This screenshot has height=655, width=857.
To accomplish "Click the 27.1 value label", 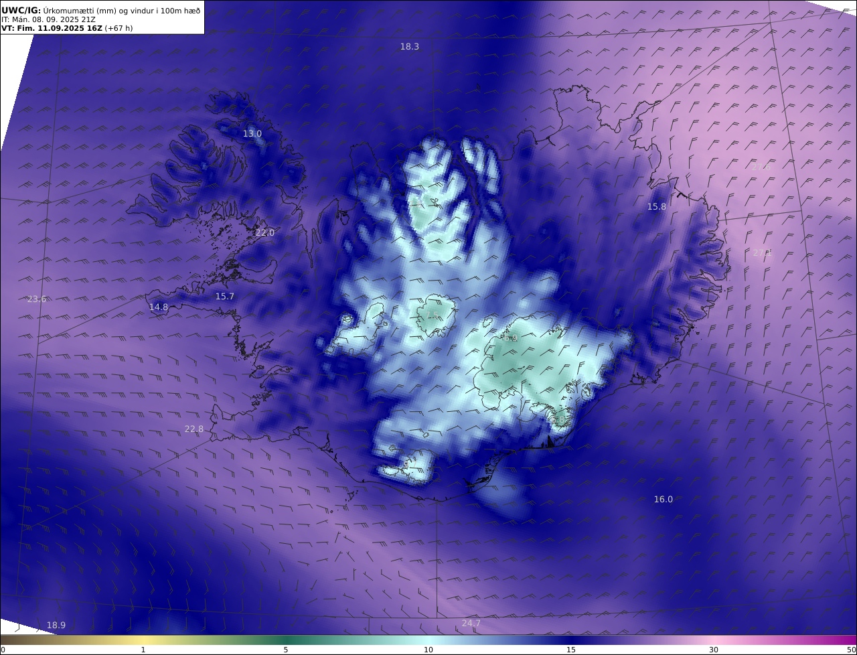I will point(763,252).
